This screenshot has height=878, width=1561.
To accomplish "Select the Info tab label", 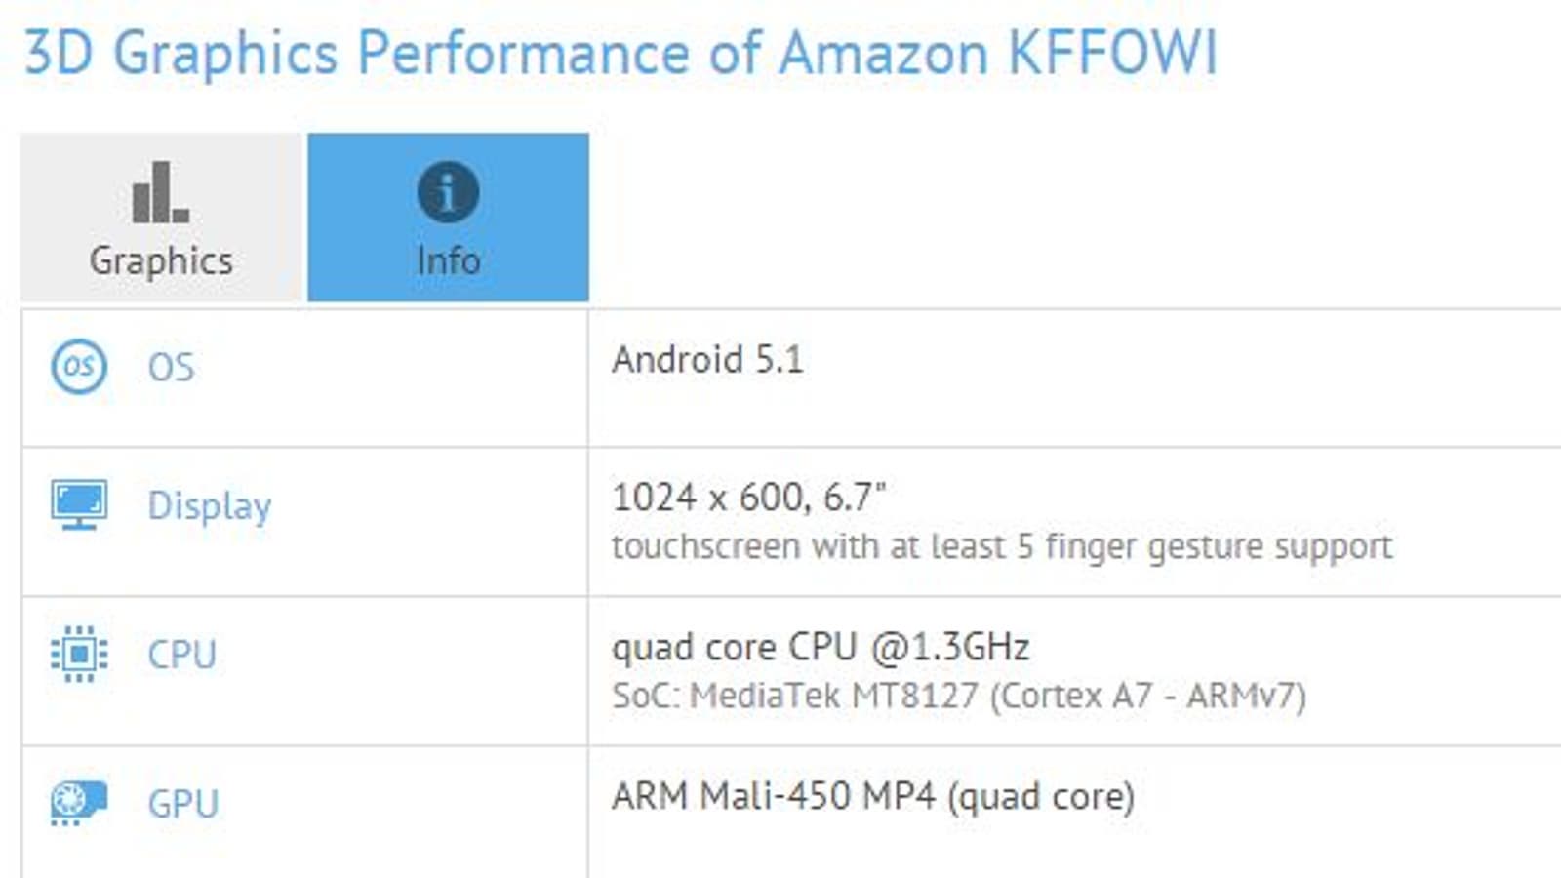I will pos(448,261).
